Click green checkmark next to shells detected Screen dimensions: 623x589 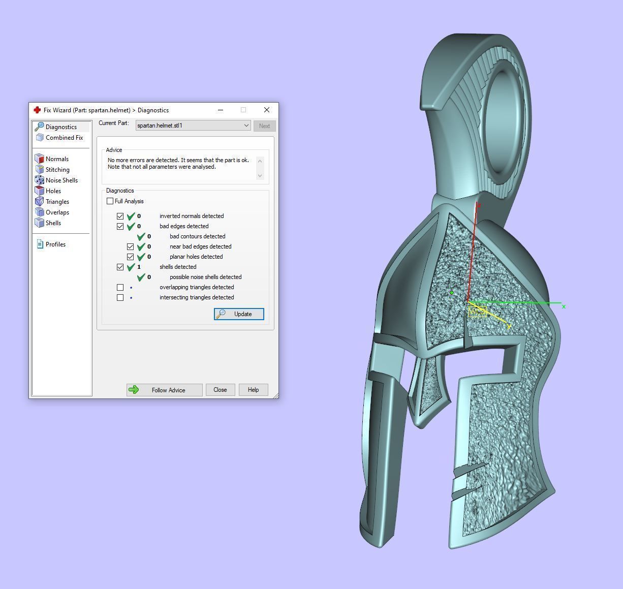pyautogui.click(x=131, y=267)
